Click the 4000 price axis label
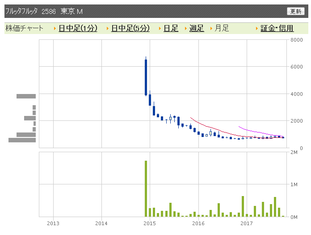This screenshot has height=235, width=311. tap(297, 94)
